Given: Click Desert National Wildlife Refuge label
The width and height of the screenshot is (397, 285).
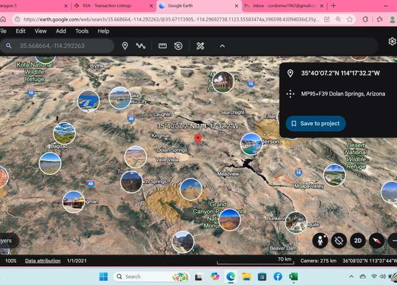Looking at the screenshot, I should (355, 156).
